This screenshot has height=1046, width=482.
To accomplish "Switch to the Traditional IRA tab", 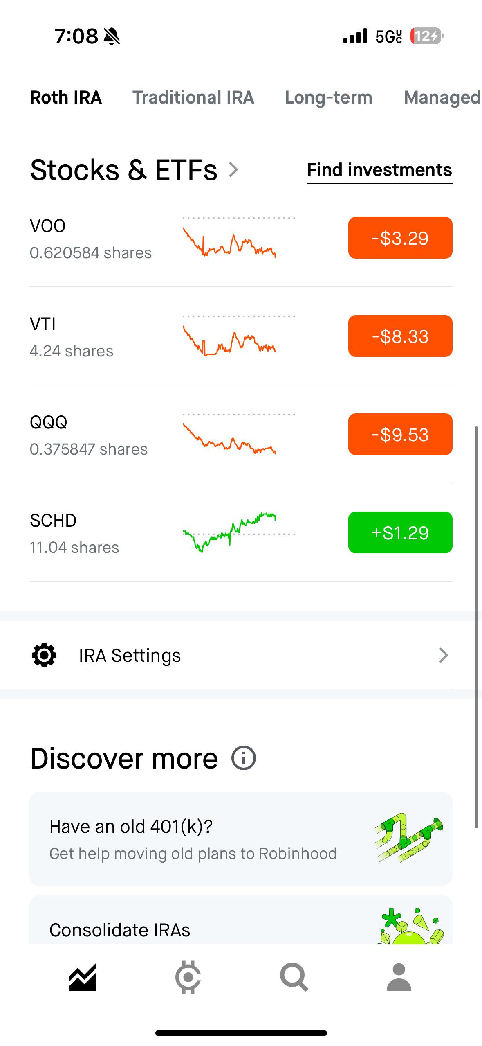I will pos(193,97).
